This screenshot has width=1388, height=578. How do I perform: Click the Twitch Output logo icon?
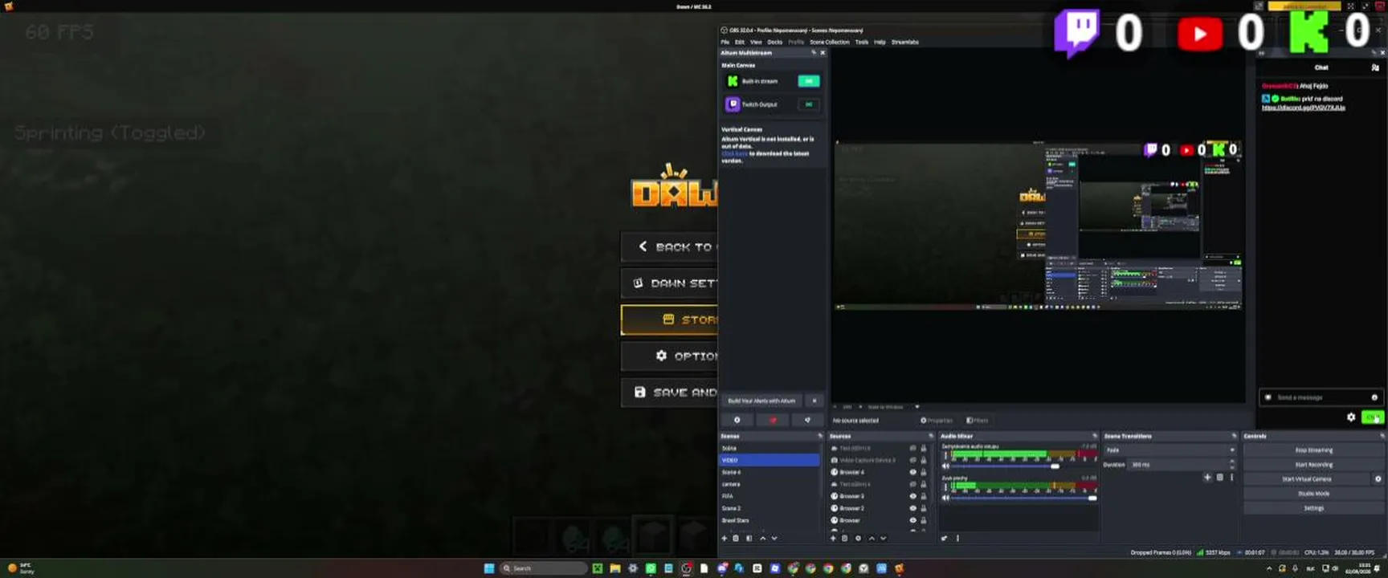pos(733,104)
